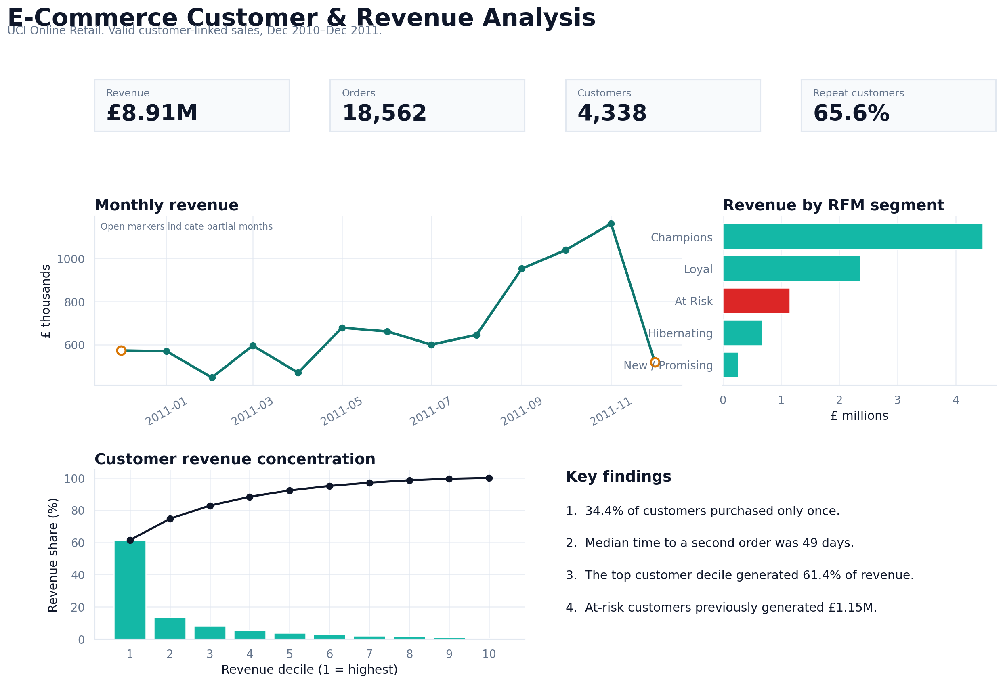
Task: Select the red At Risk bar
Action: pos(756,301)
